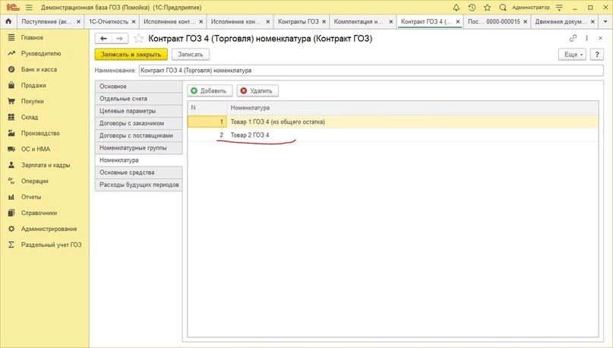Click Записать и закрыть button
This screenshot has width=613, height=348.
click(x=131, y=55)
